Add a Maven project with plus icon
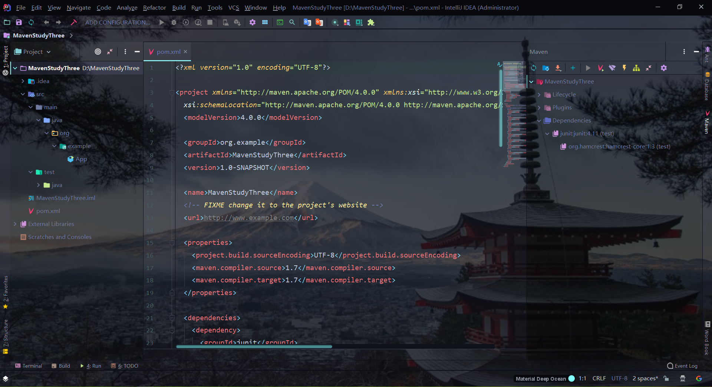 click(573, 68)
